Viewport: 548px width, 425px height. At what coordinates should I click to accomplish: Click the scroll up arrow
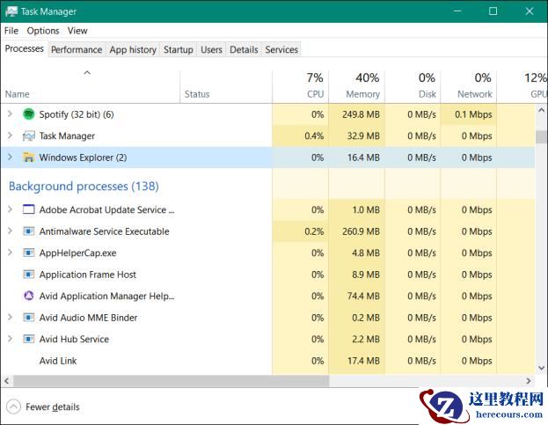click(541, 111)
